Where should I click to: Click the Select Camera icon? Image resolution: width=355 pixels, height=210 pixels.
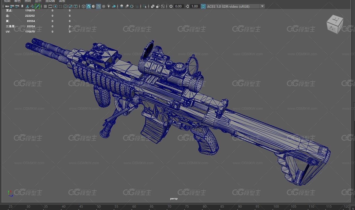[x=7, y=6]
